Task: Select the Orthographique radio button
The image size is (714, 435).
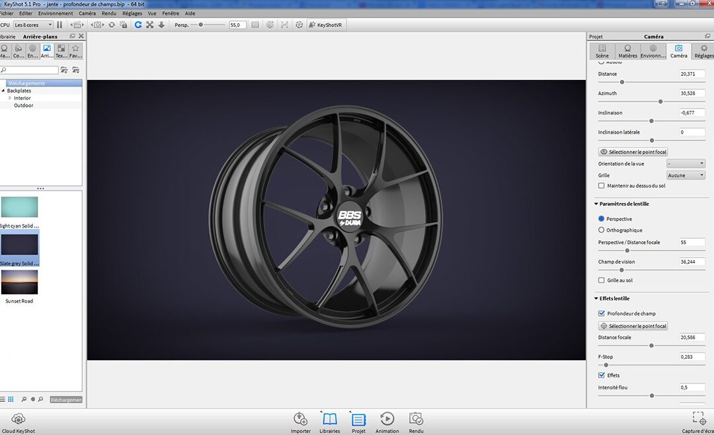Action: pos(601,230)
